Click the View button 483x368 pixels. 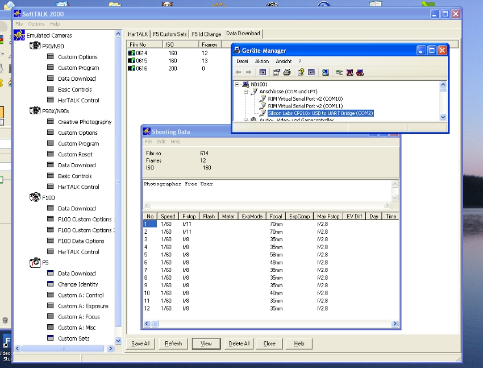(x=206, y=344)
